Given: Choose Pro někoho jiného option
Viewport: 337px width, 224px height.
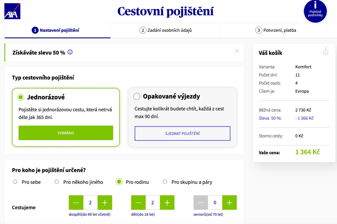Looking at the screenshot, I should pyautogui.click(x=57, y=182).
